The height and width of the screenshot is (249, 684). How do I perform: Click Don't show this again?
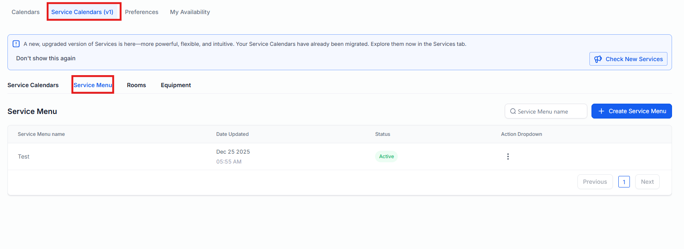pos(46,58)
